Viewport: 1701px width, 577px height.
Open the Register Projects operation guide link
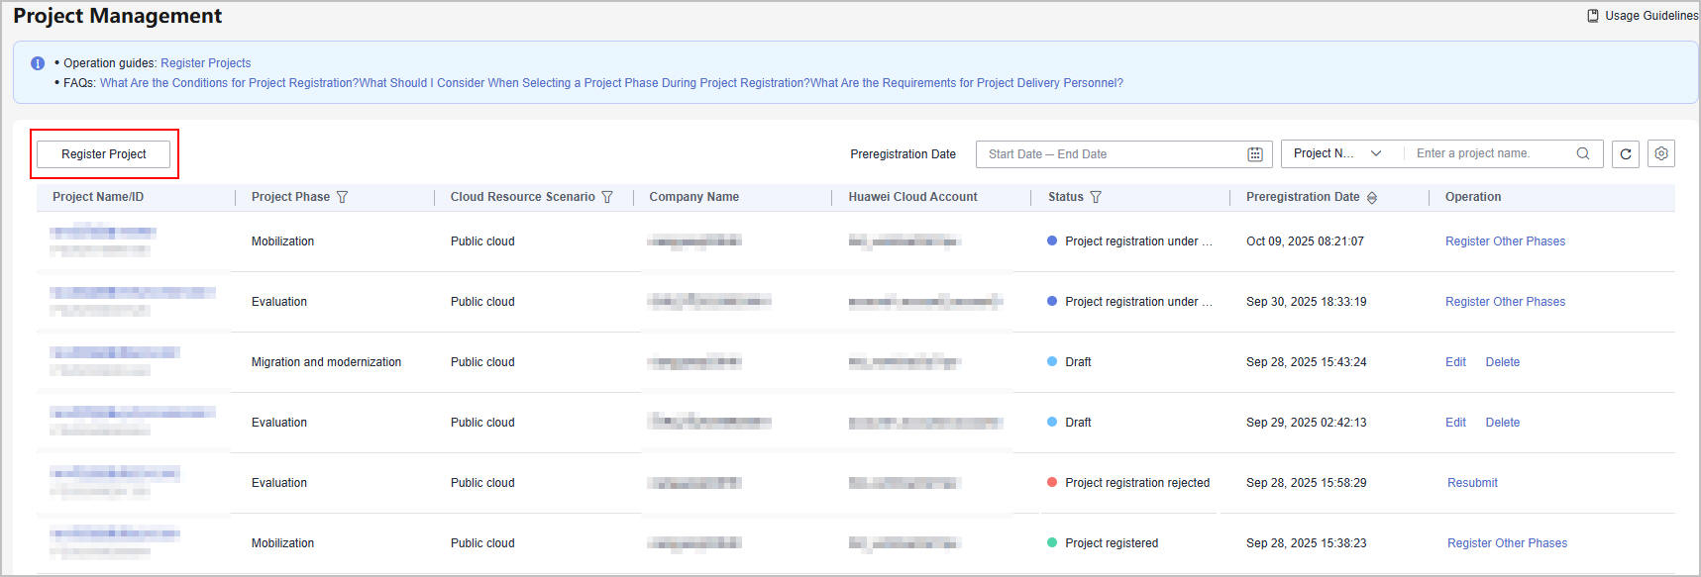coord(205,63)
